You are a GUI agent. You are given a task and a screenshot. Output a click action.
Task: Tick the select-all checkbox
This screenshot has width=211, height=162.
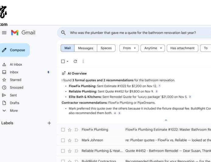click(63, 62)
